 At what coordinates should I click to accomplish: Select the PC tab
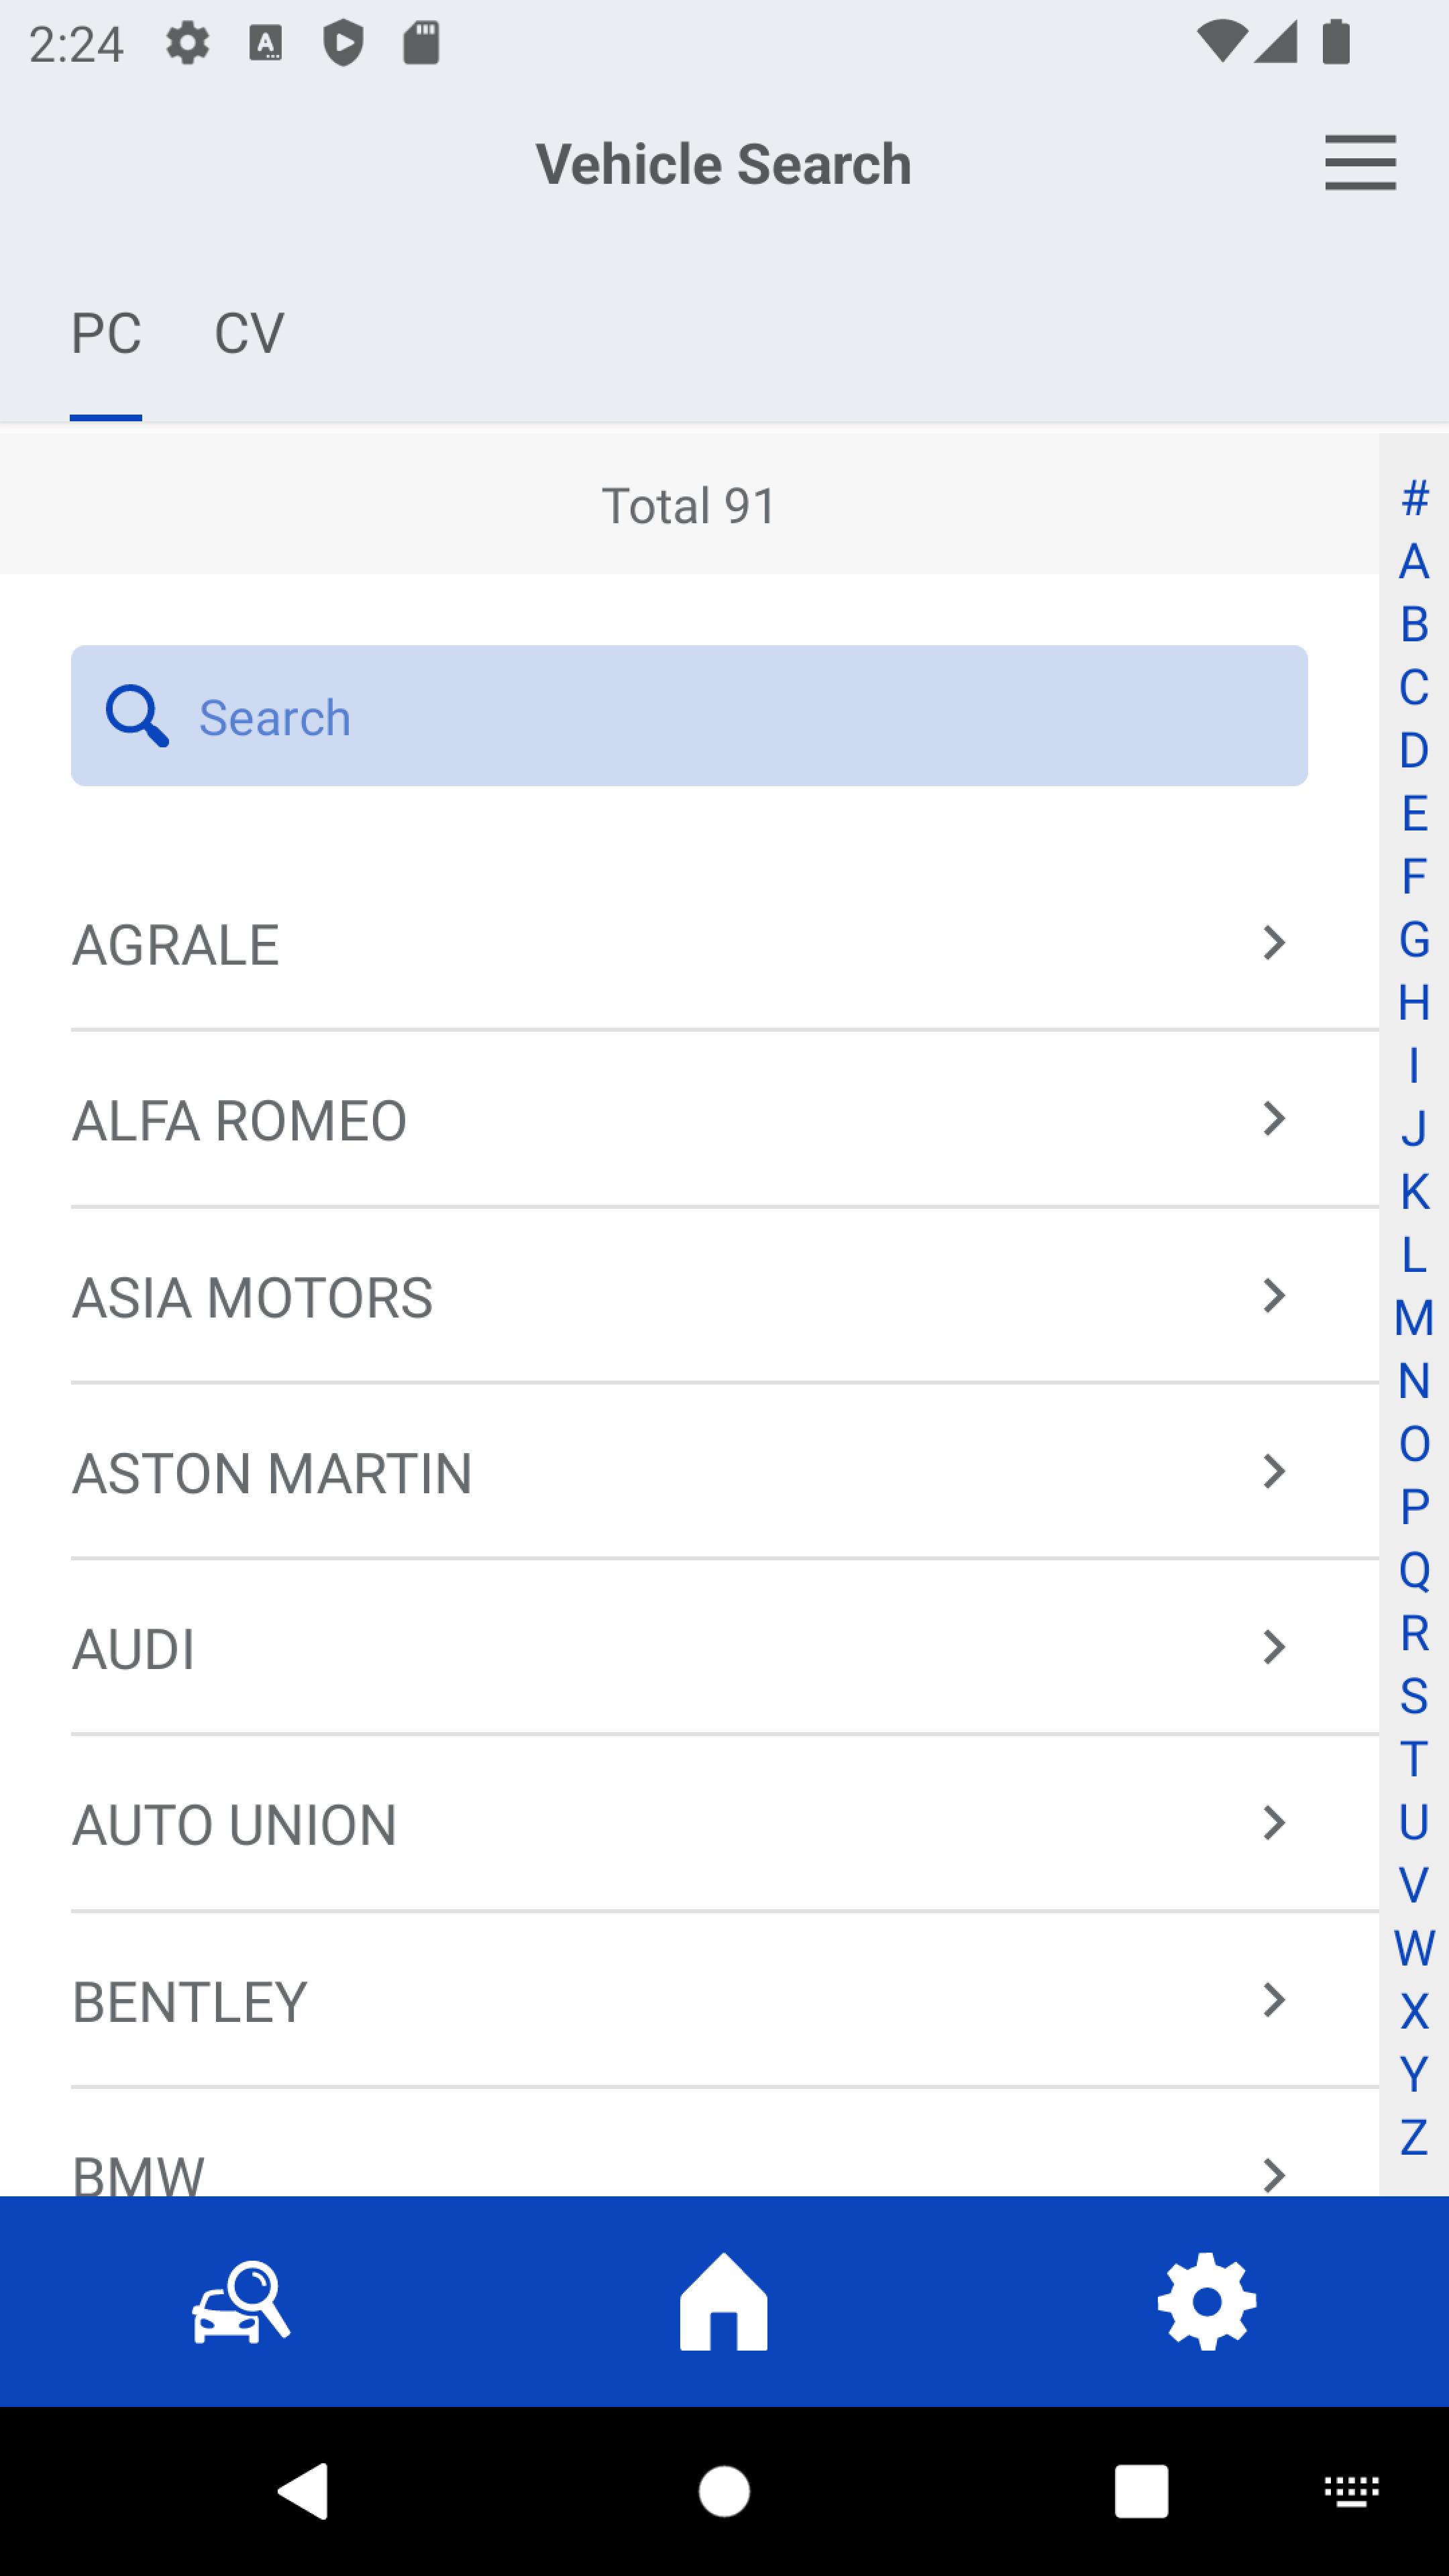[x=106, y=333]
